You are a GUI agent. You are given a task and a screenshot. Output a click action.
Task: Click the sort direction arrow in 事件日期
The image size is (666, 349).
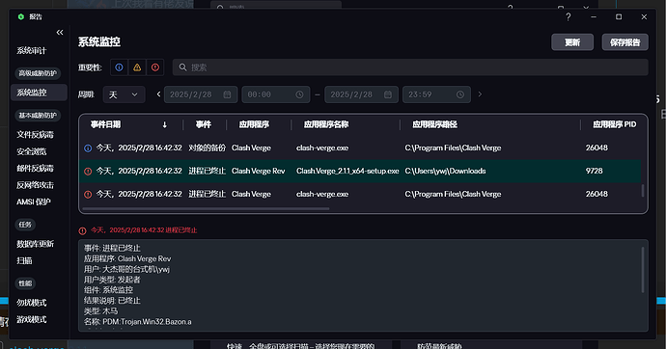coord(165,124)
